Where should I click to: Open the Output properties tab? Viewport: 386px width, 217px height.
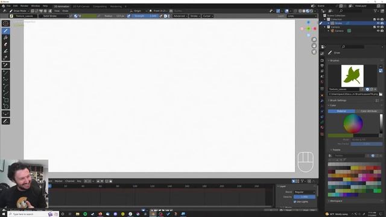click(322, 66)
